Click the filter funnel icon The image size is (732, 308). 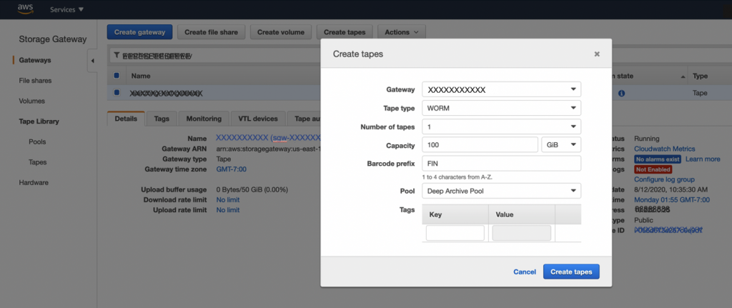coord(117,55)
